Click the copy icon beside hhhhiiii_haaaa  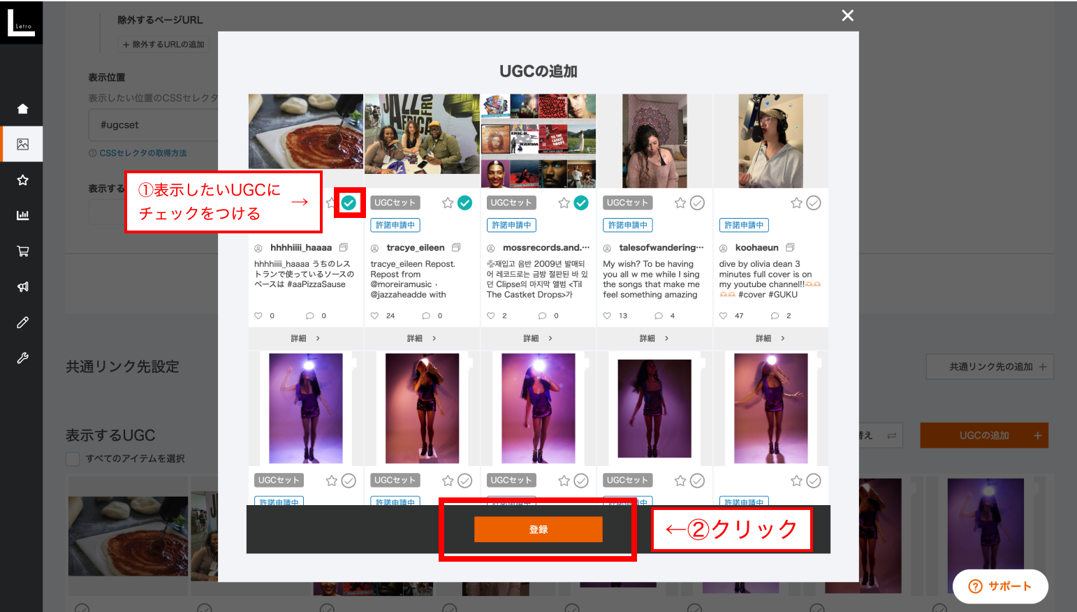pos(343,247)
